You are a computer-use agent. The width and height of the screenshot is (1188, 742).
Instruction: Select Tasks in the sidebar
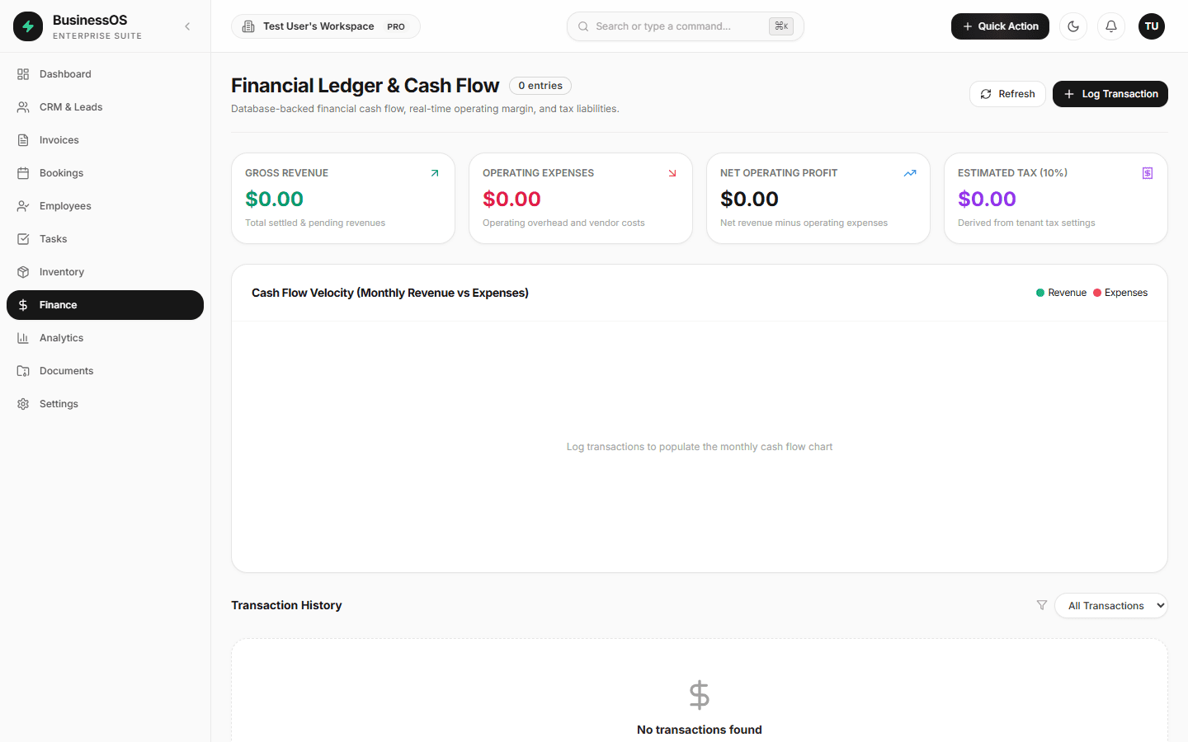pyautogui.click(x=105, y=239)
